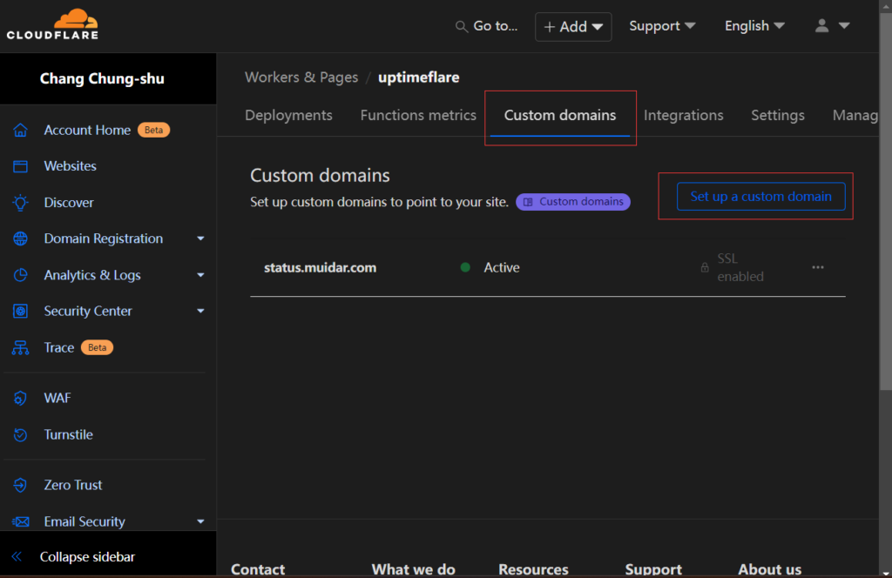The width and height of the screenshot is (892, 578).
Task: Click the Discover lightbulb icon
Action: (21, 203)
